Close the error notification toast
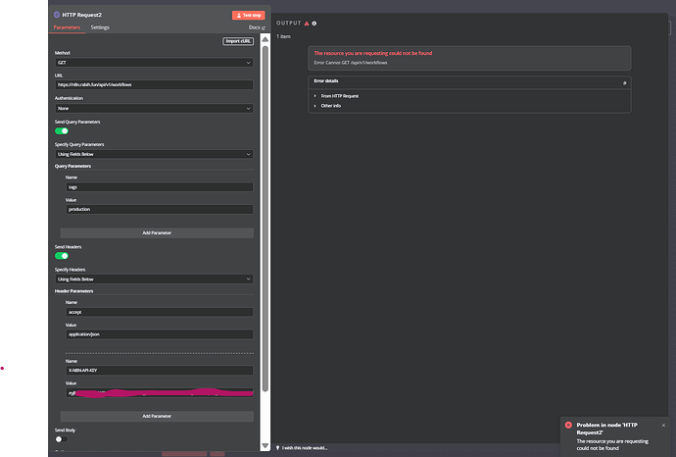676x457 pixels. [663, 425]
